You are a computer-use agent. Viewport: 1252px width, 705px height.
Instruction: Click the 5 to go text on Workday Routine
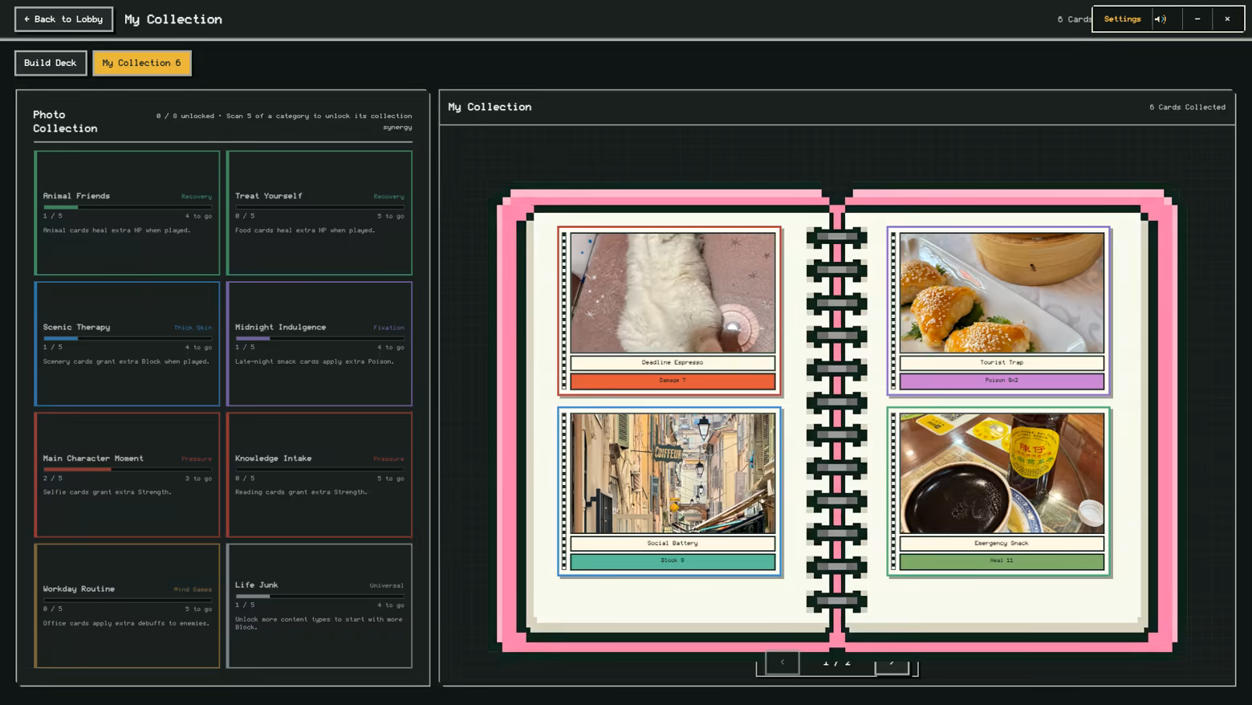pos(198,609)
